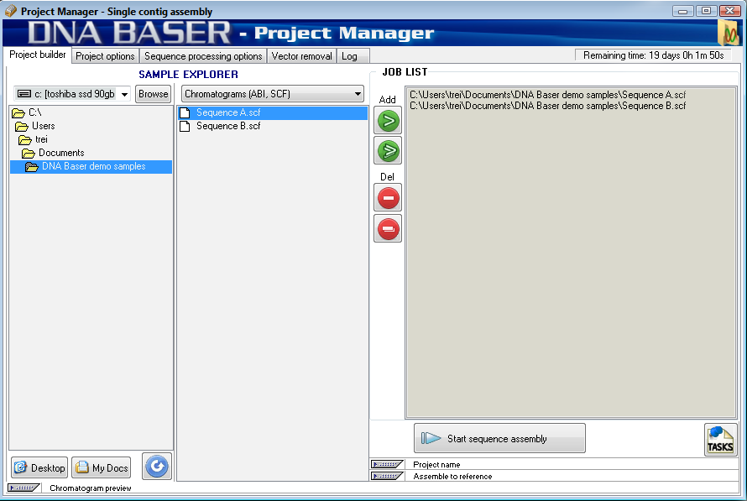Click the red Delete selected job button
Image resolution: width=747 pixels, height=501 pixels.
389,198
